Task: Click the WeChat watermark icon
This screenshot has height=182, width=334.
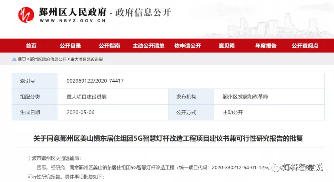Action: [x=275, y=168]
